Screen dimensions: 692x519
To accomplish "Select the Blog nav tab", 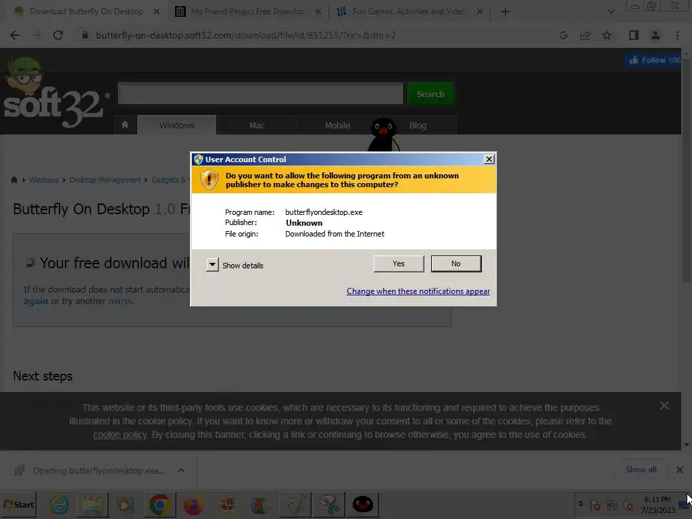I will click(418, 125).
